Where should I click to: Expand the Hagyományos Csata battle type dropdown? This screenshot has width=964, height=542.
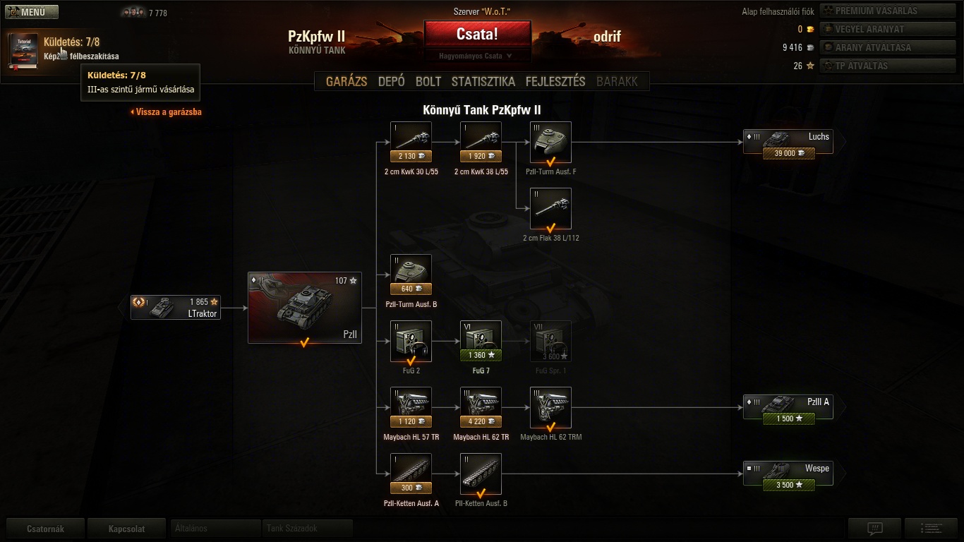coord(476,56)
